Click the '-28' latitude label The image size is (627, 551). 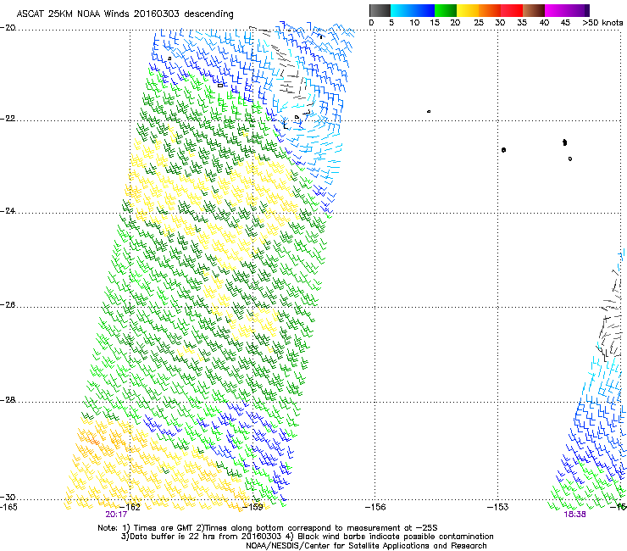8,400
